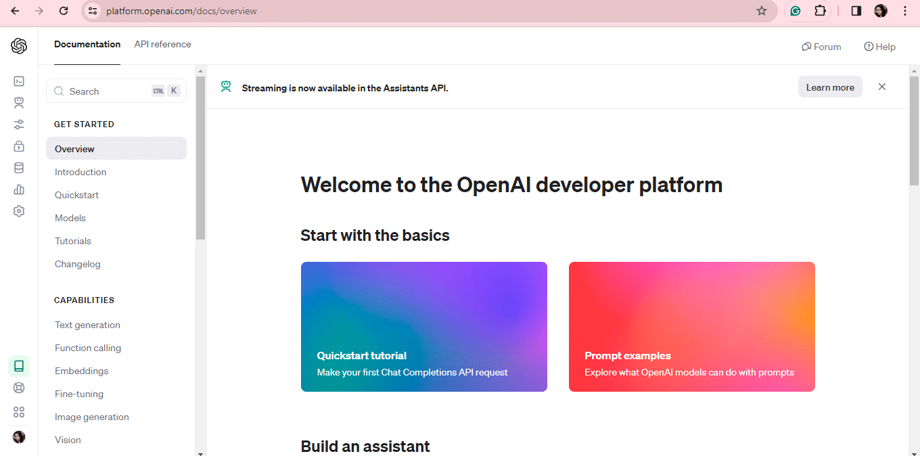Select the Assistants icon in the sidebar
This screenshot has width=920, height=456.
coord(19,102)
